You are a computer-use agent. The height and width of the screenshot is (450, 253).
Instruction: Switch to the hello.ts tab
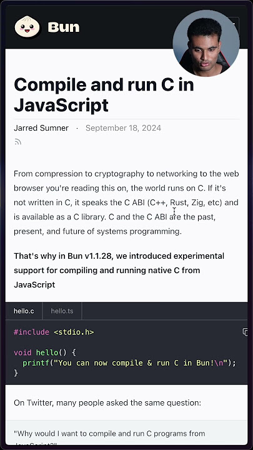click(x=62, y=311)
